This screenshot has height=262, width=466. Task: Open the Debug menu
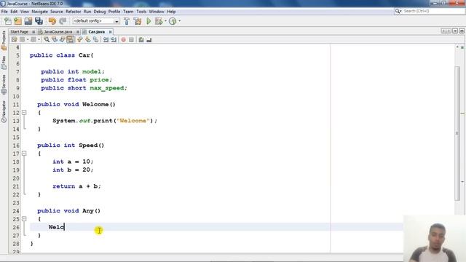click(100, 12)
